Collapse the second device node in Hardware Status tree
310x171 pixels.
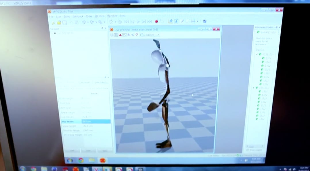point(254,88)
